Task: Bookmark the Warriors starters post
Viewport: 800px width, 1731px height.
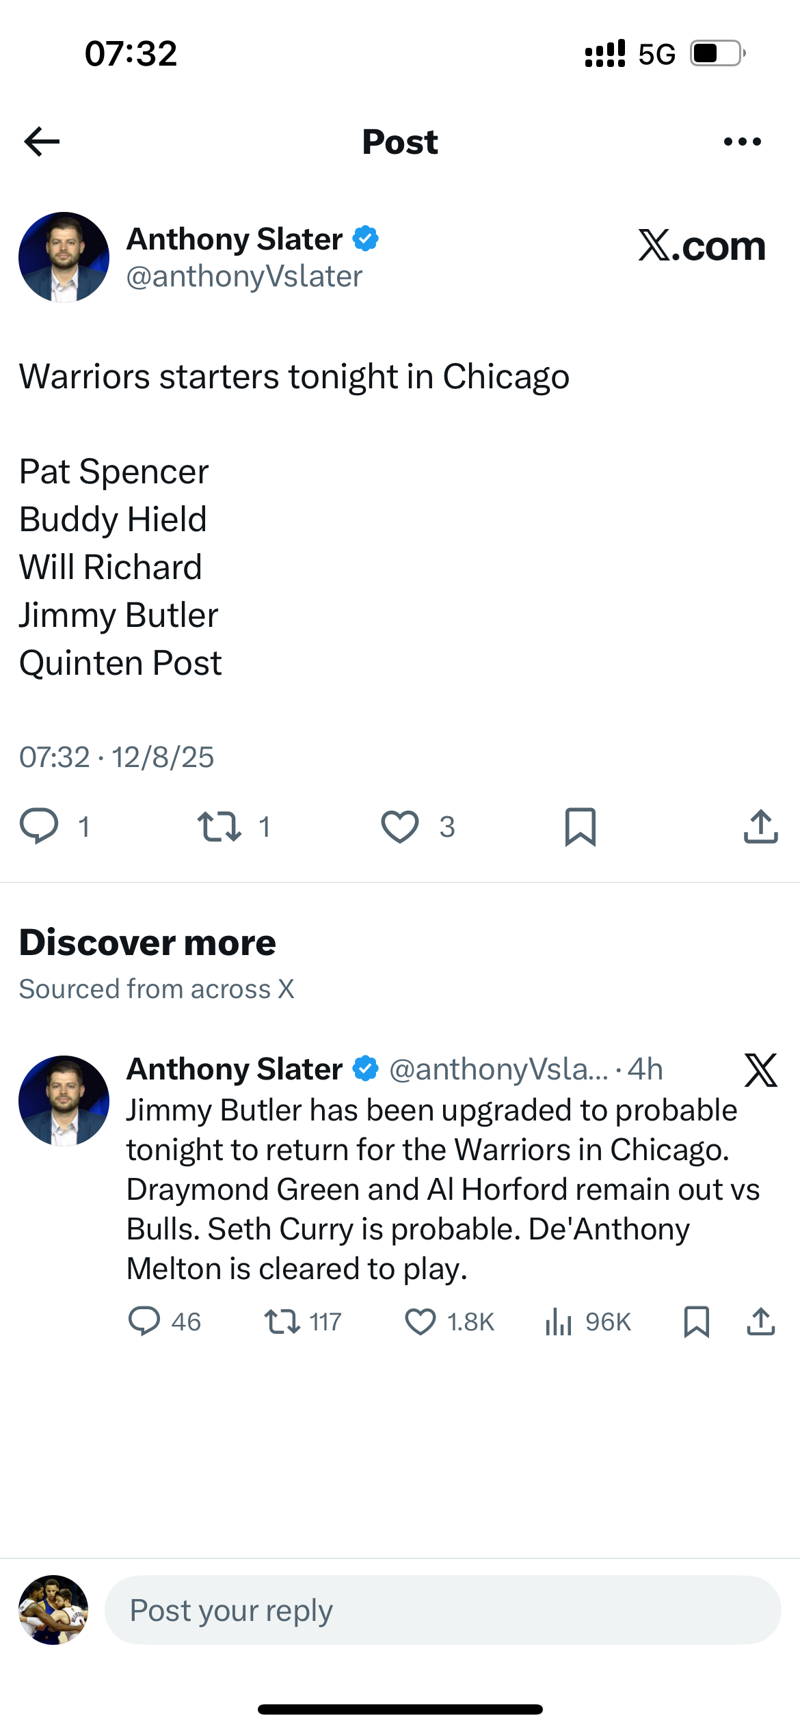Action: point(580,826)
